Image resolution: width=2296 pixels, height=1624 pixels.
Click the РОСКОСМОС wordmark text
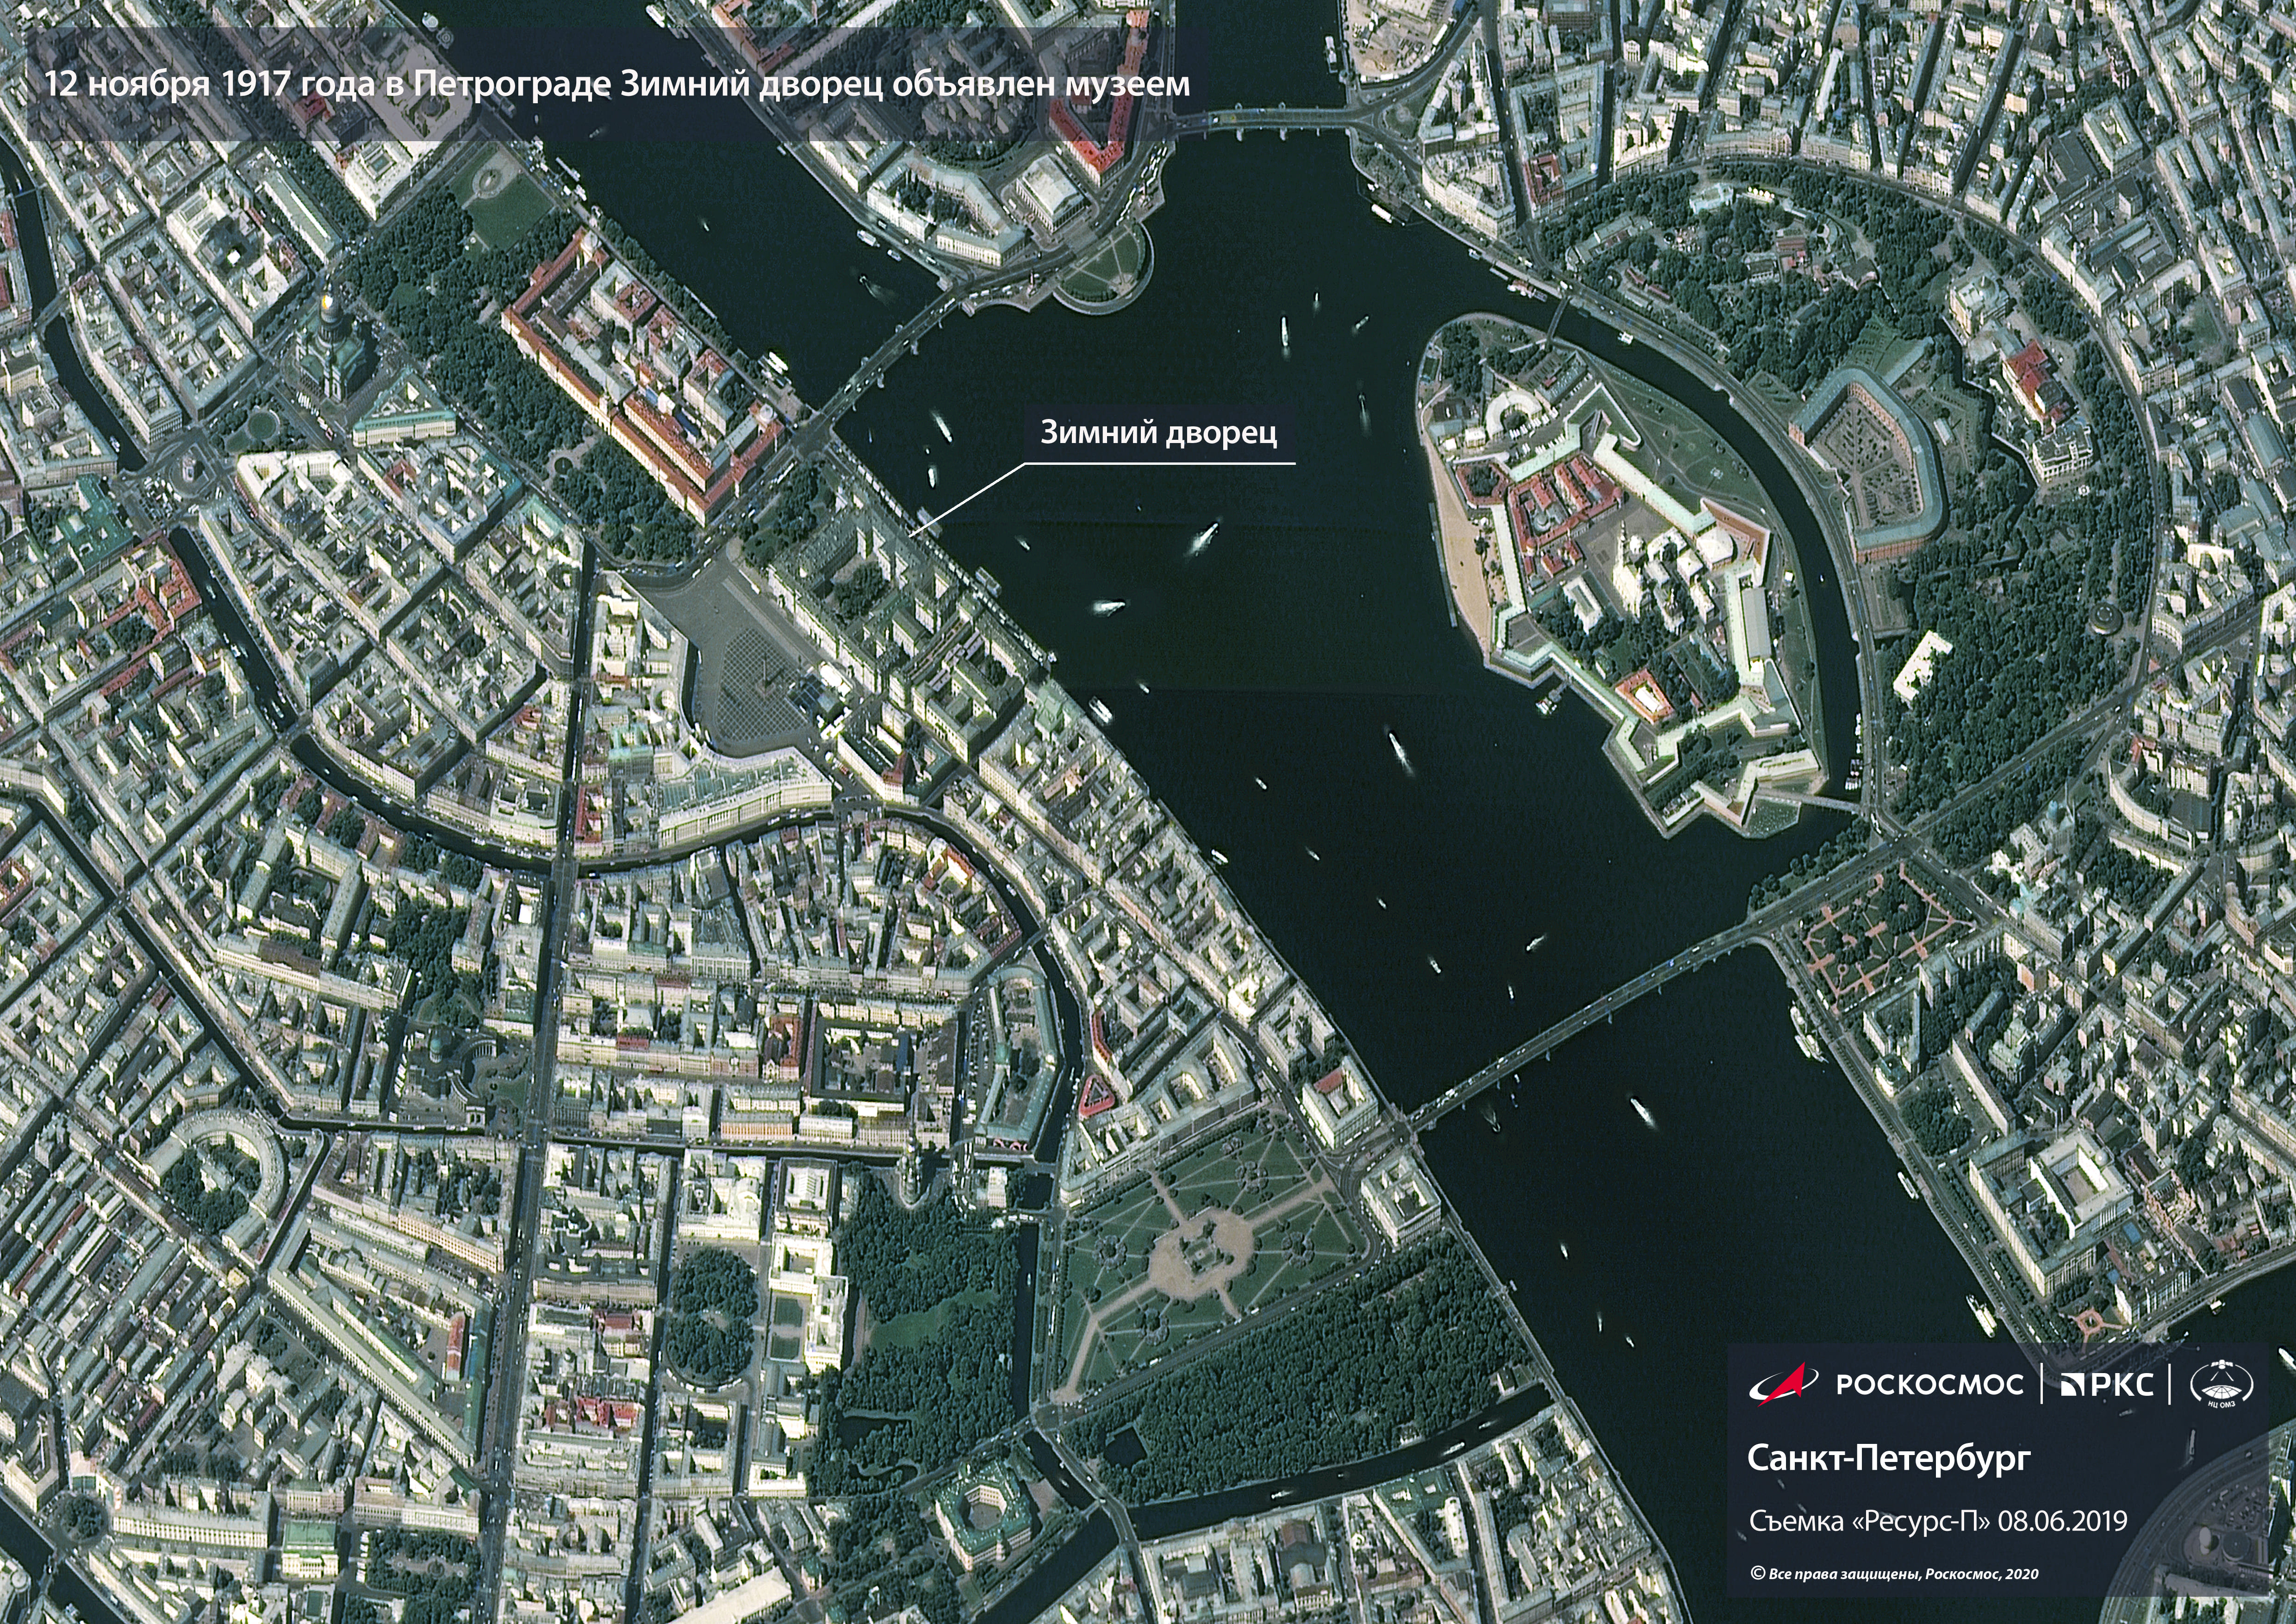point(1929,1384)
